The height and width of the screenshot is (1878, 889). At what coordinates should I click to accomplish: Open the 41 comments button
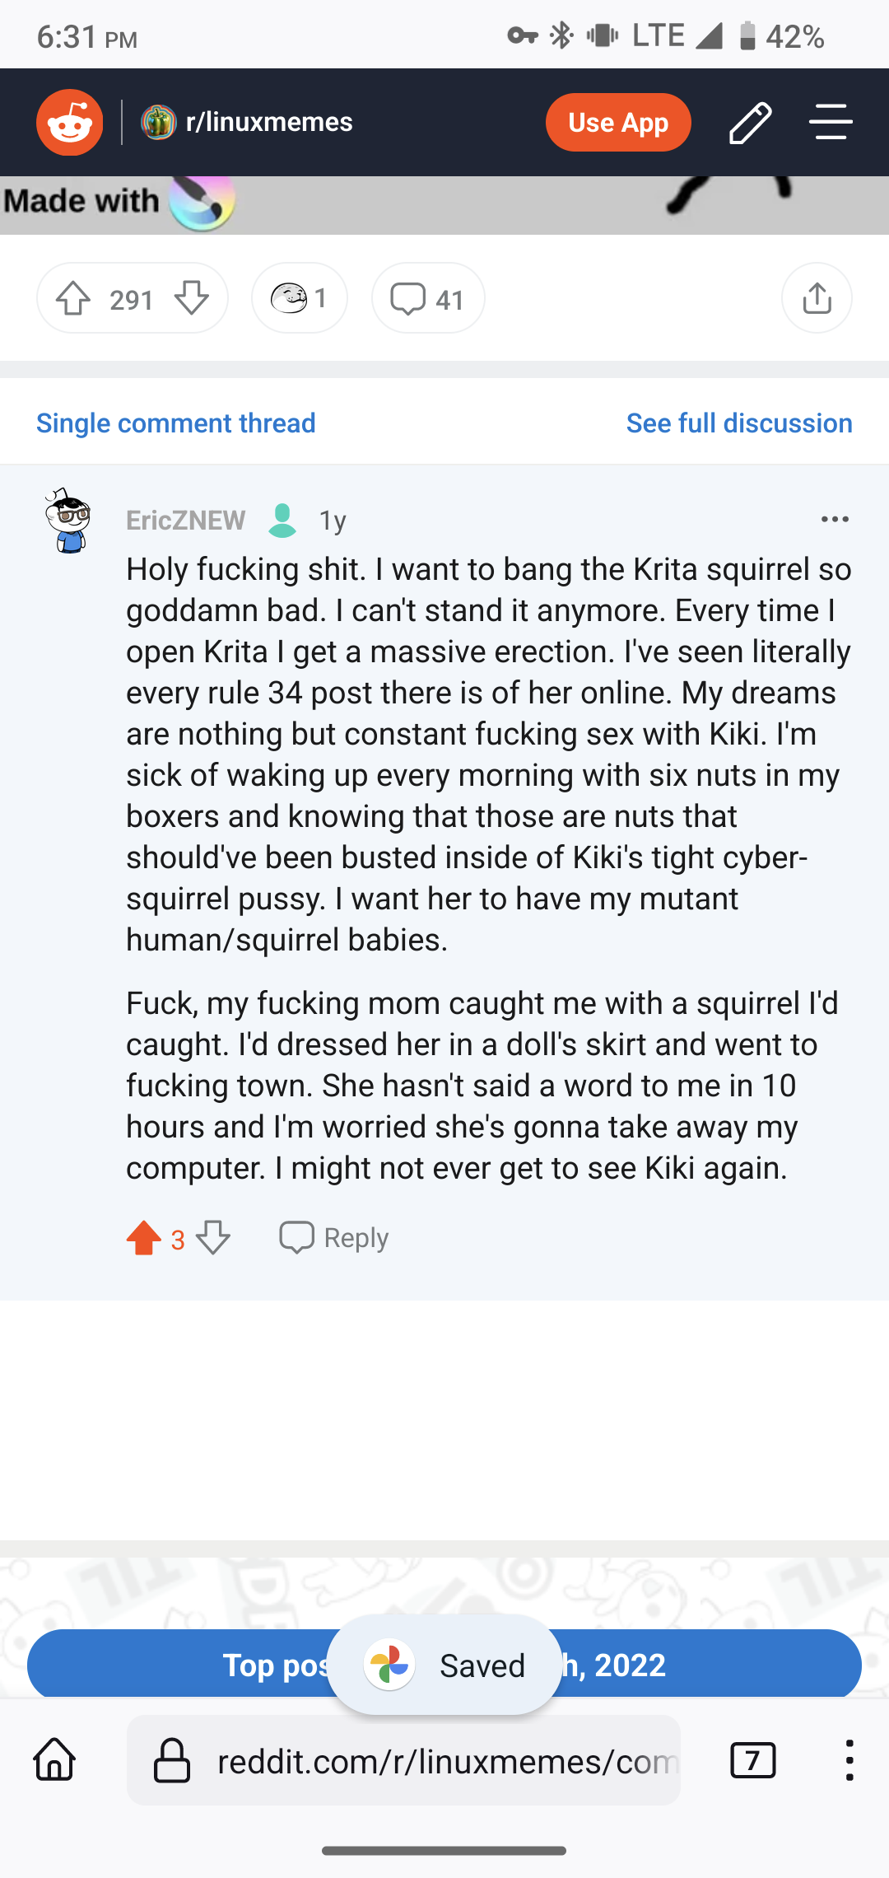click(428, 299)
